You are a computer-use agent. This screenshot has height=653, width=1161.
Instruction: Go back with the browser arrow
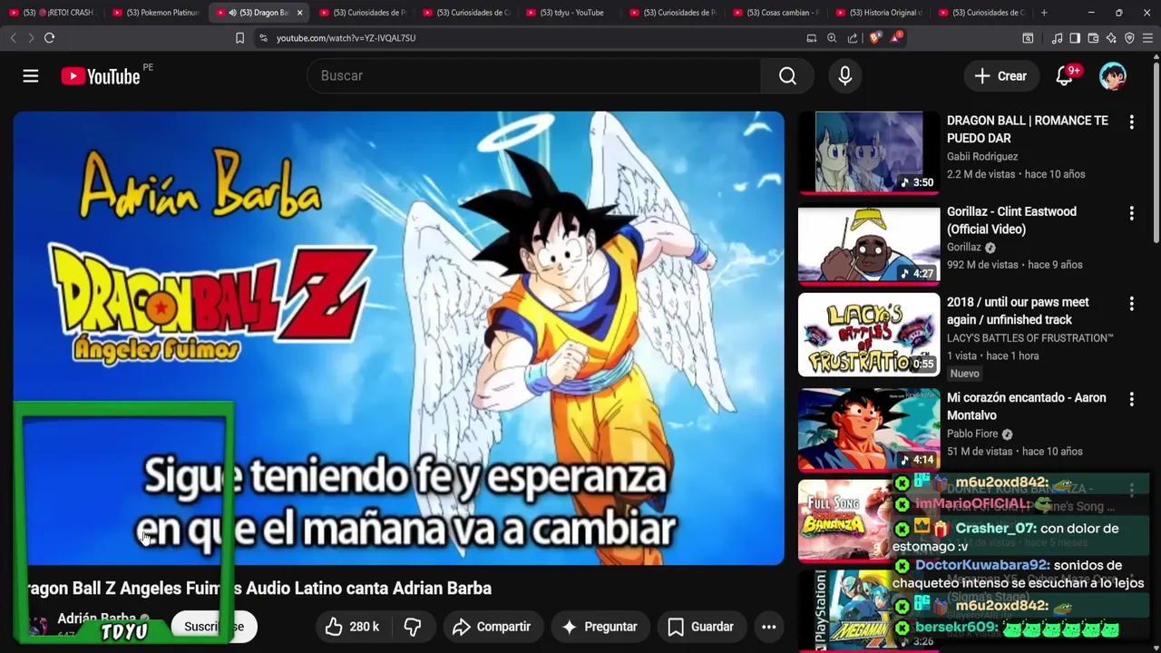click(x=14, y=38)
